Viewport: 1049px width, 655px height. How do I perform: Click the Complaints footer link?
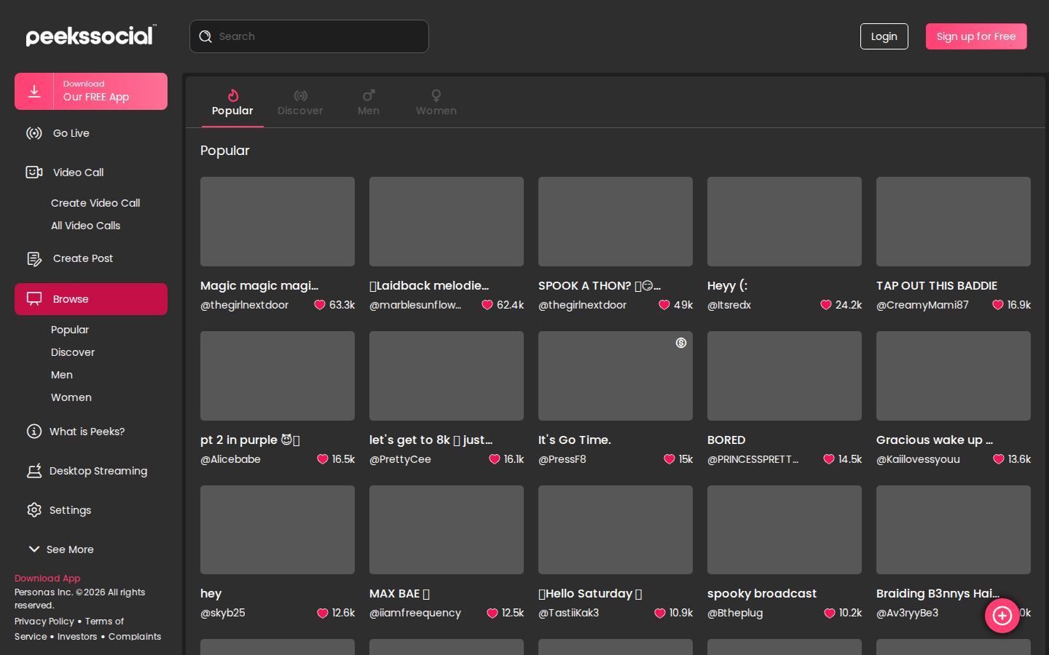pos(135,637)
